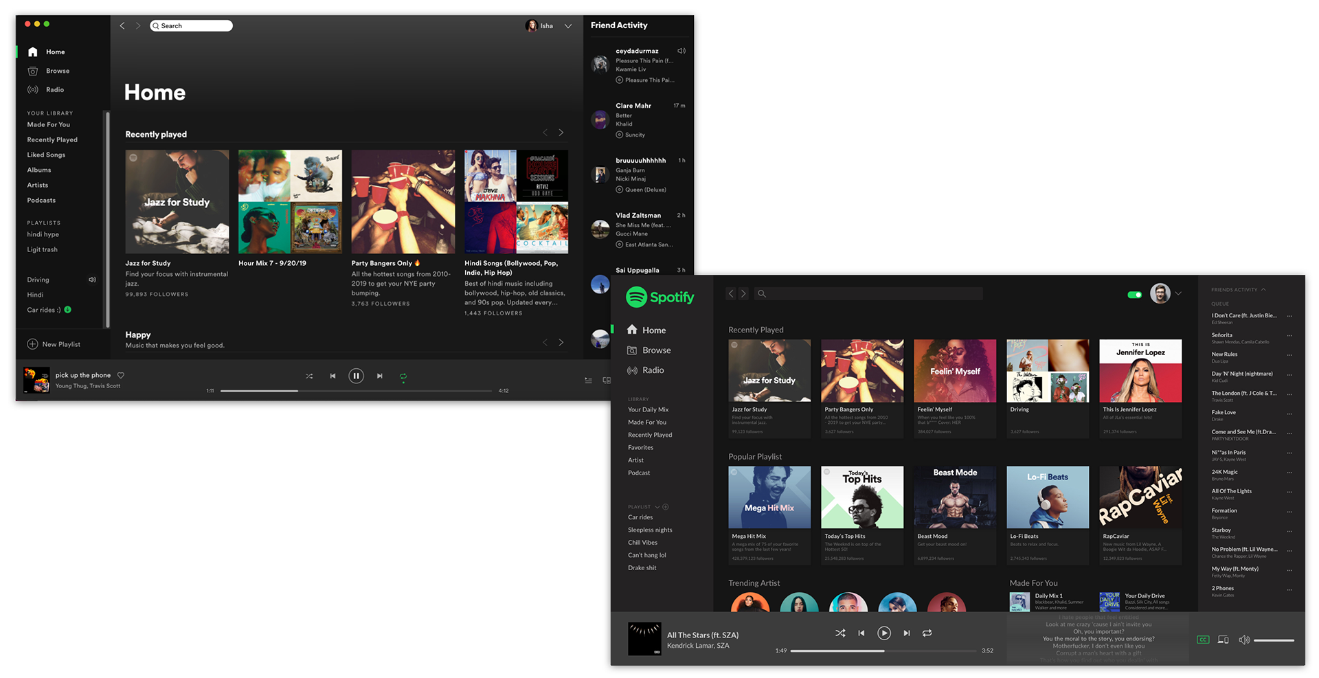Select 'Drake shit' playlist
Viewport: 1319px width, 678px height.
[x=642, y=567]
